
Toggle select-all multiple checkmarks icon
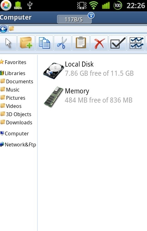pyautogui.click(x=136, y=43)
